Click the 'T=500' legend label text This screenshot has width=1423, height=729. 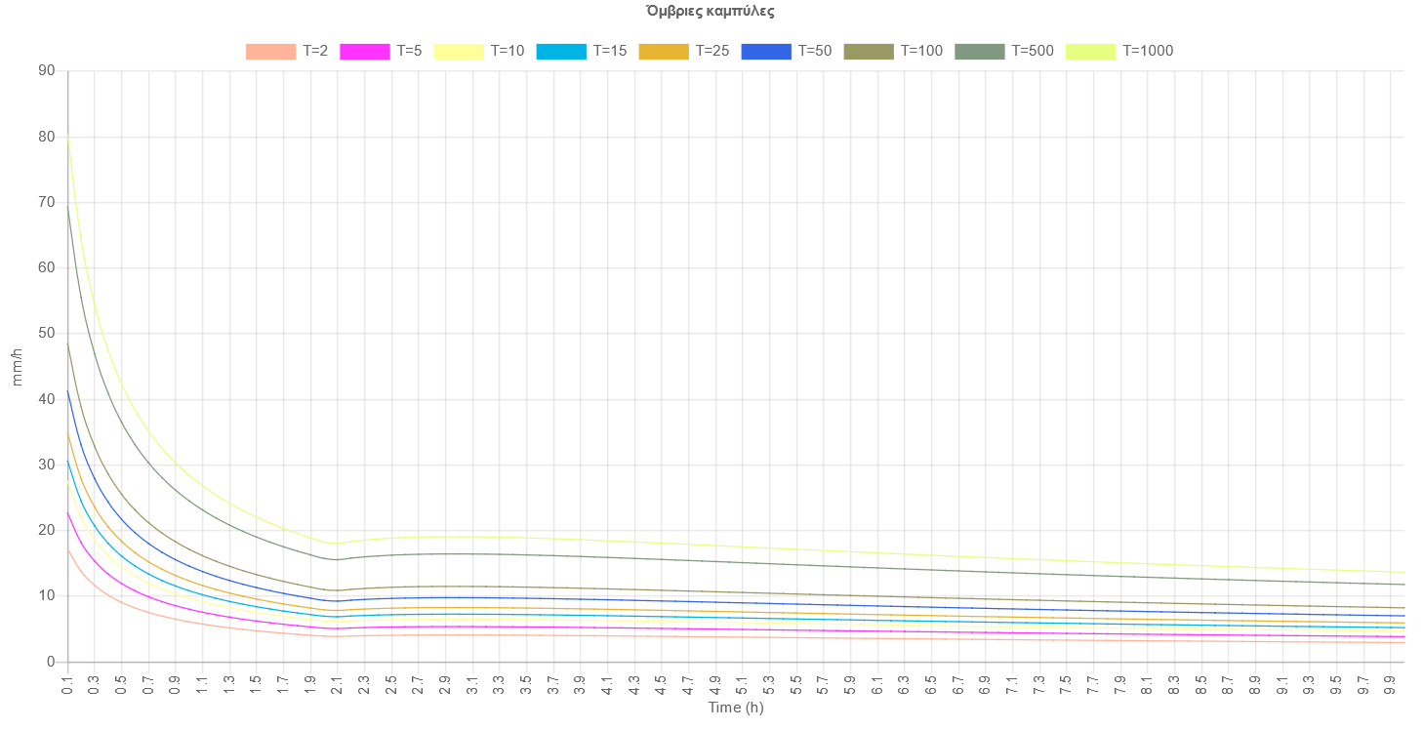click(x=1032, y=52)
